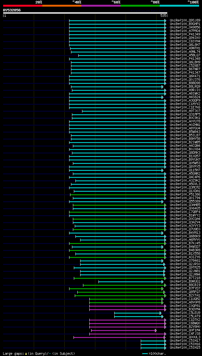Select the UniRef100_C5IH17 label
The height and width of the screenshot is (356, 202).
[x=185, y=341]
